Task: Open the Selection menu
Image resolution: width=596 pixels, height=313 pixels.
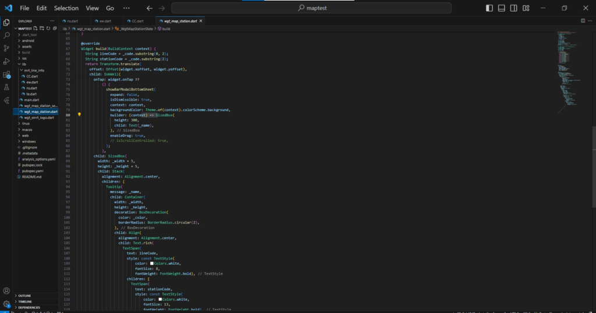Action: tap(66, 8)
